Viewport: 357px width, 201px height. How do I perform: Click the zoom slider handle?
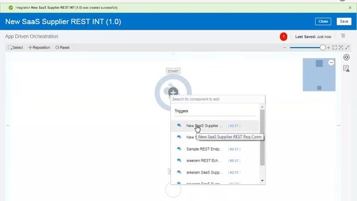pyautogui.click(x=322, y=47)
